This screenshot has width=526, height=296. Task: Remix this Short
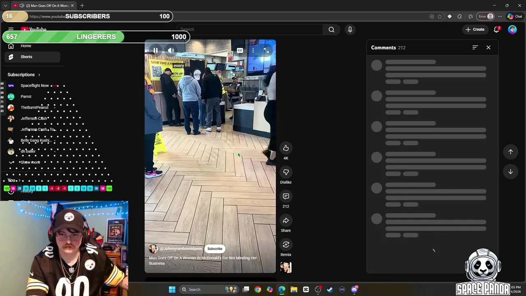[x=286, y=245]
